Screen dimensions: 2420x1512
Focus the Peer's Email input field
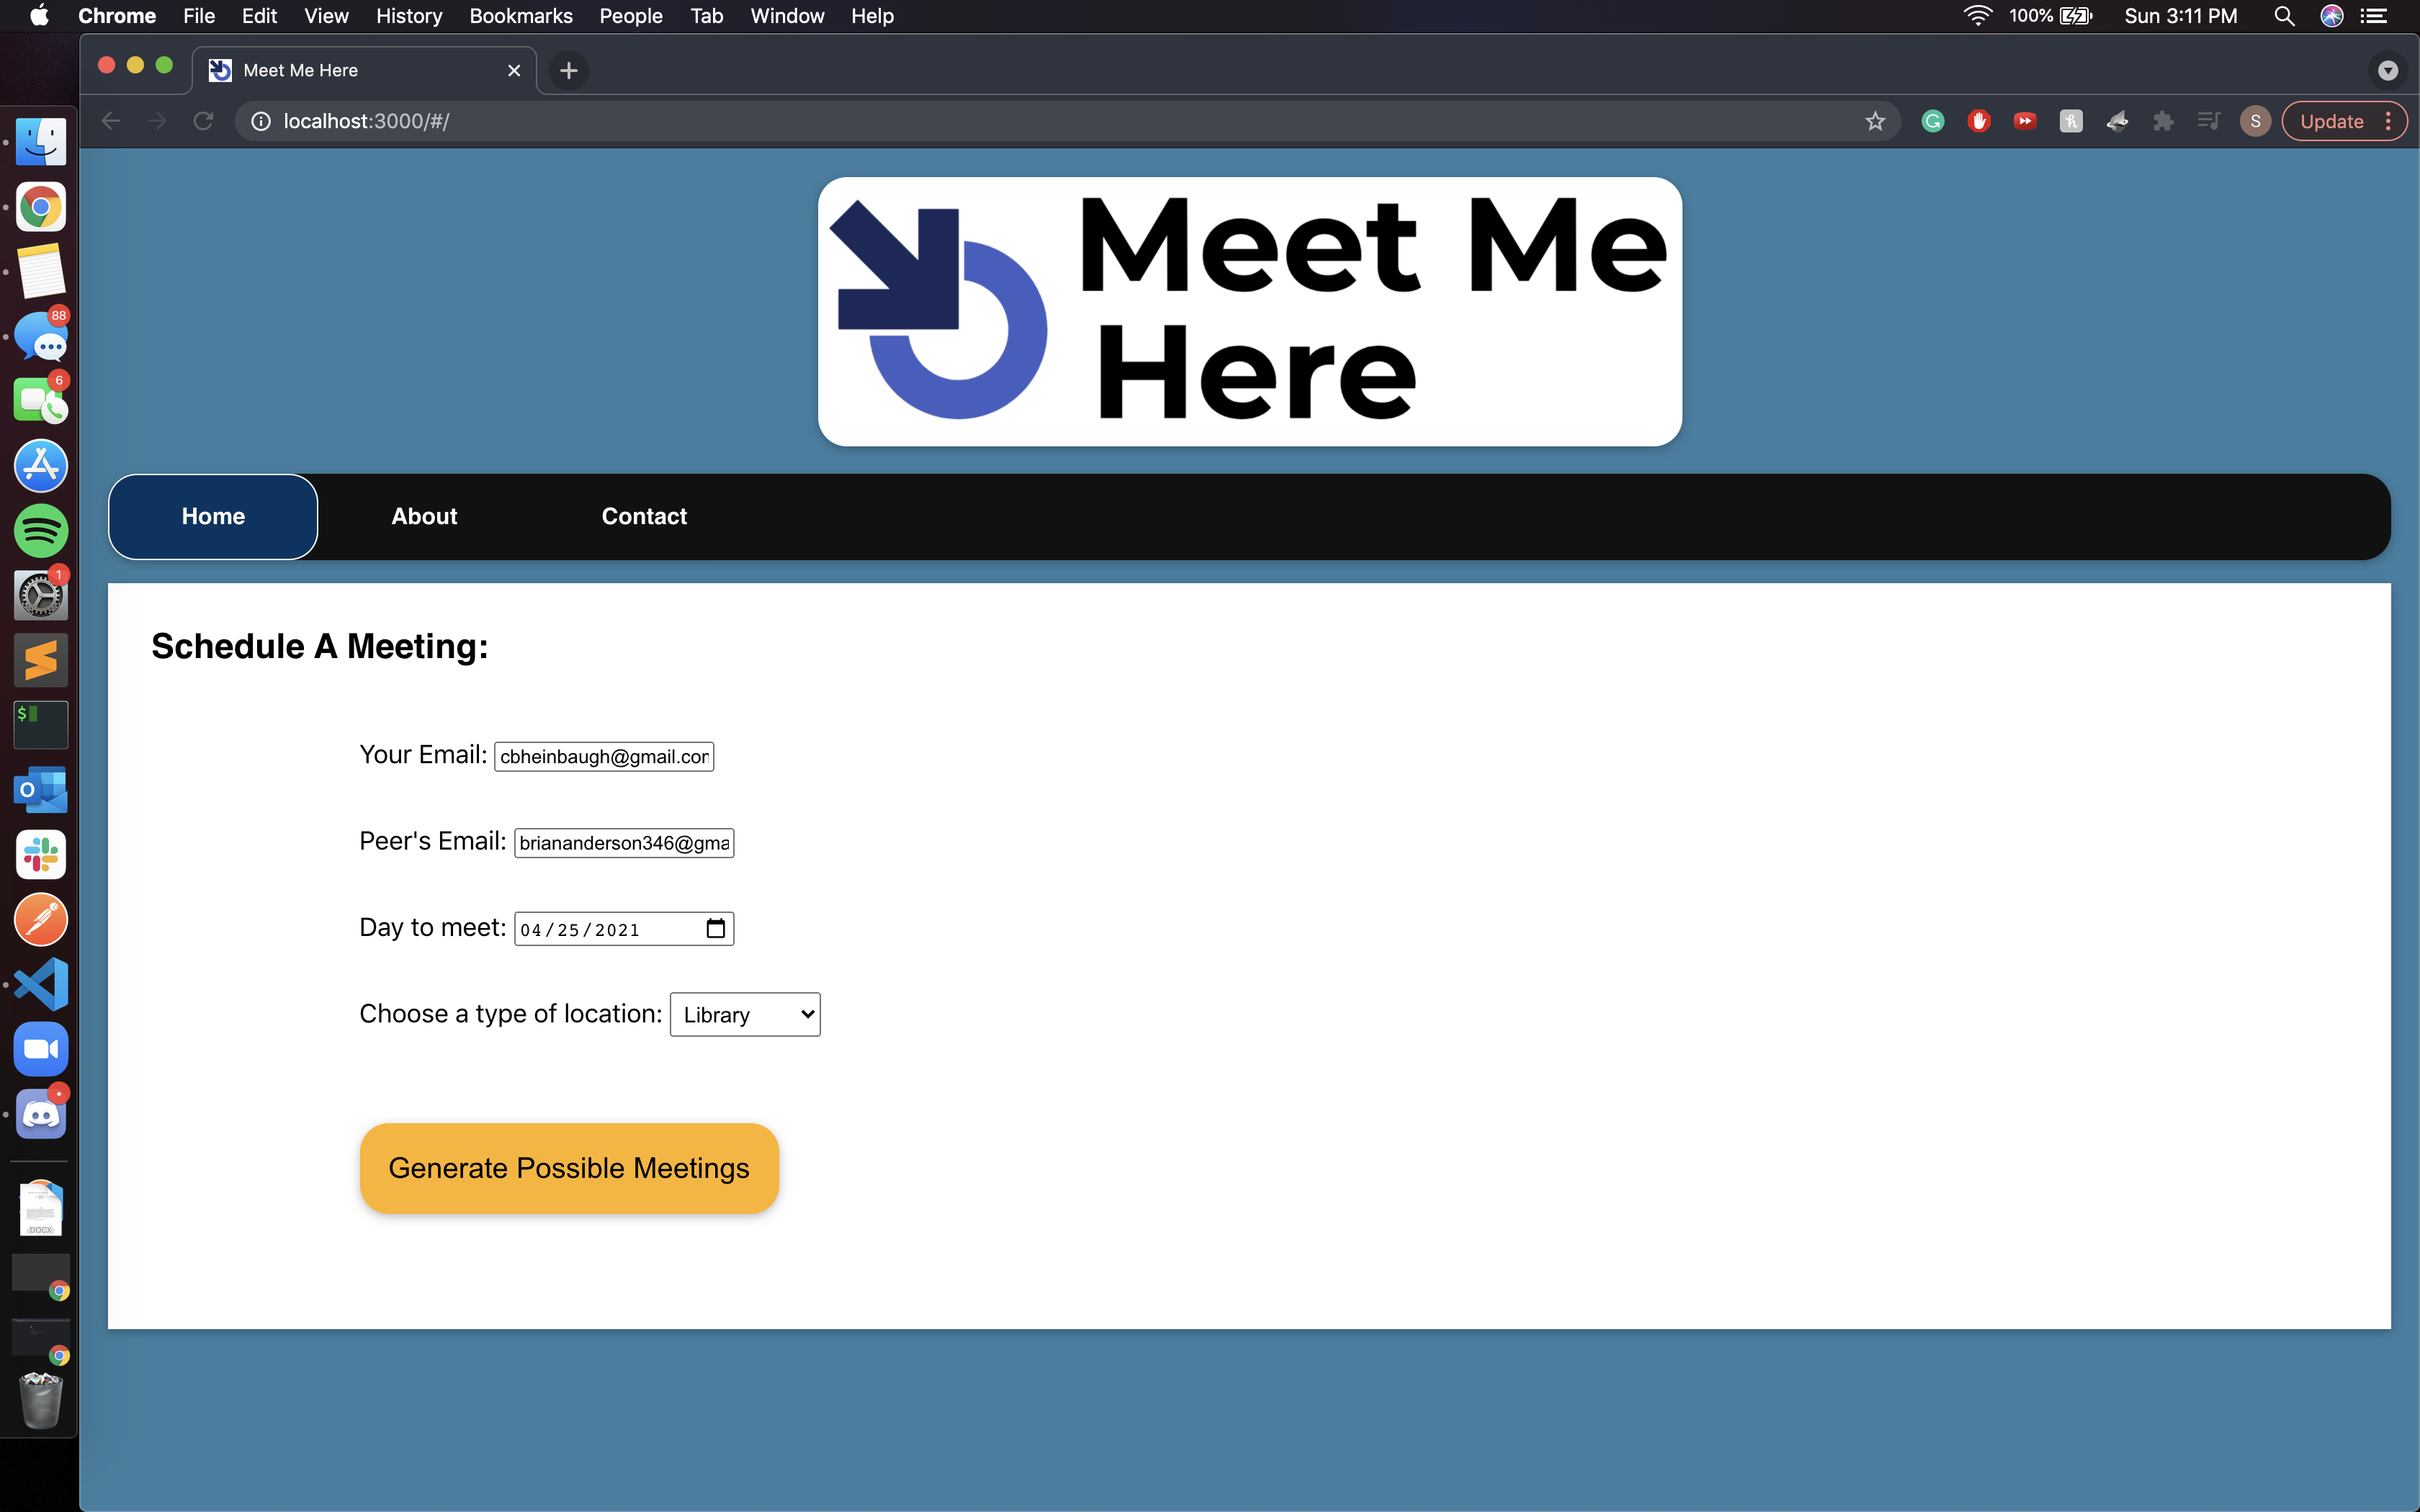click(624, 843)
